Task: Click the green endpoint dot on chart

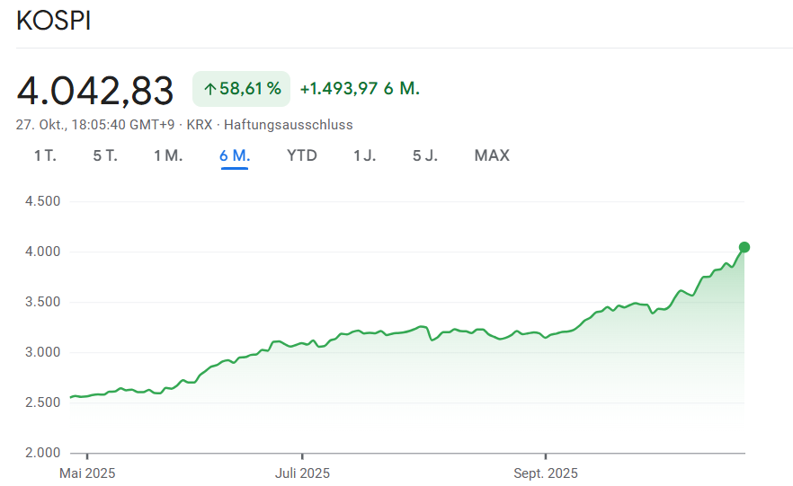Action: tap(744, 247)
